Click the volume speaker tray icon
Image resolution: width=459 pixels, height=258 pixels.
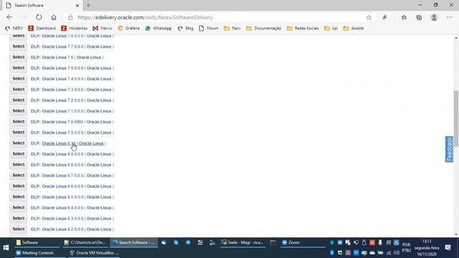pos(397,253)
